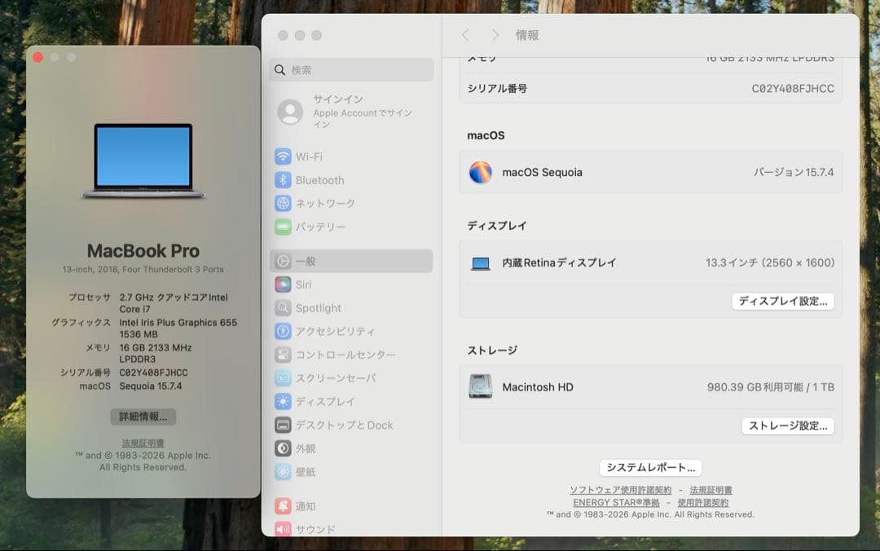The height and width of the screenshot is (551, 880).
Task: Select the バッテリー battery icon
Action: pyautogui.click(x=283, y=227)
